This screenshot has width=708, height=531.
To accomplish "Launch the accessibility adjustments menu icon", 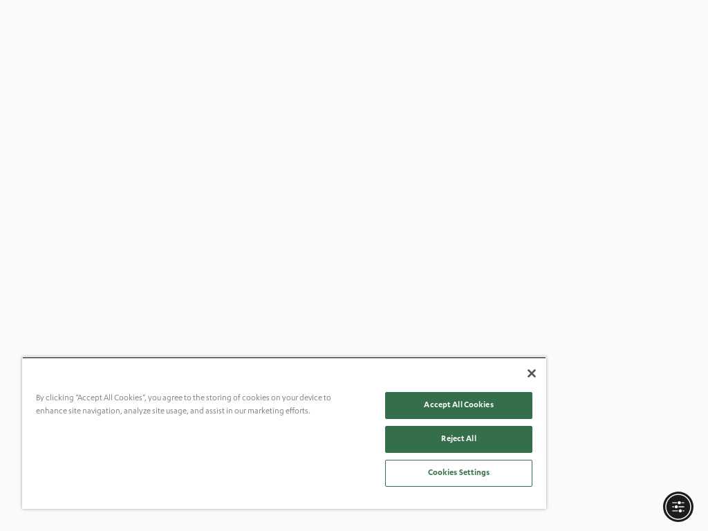I will coord(678,507).
